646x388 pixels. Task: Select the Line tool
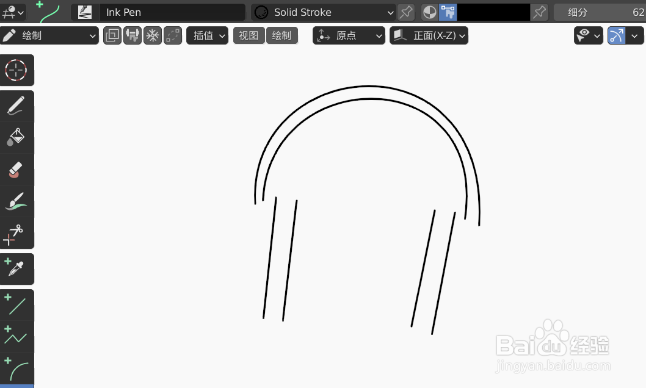(x=16, y=304)
